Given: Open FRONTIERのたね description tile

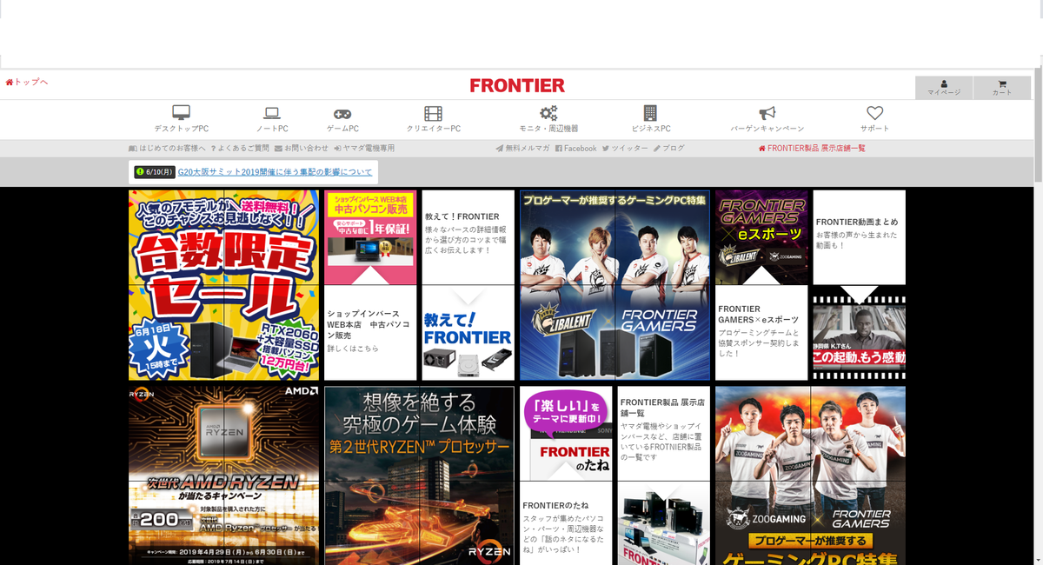Looking at the screenshot, I should coord(566,523).
